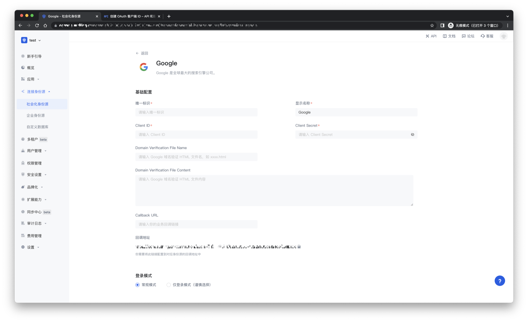This screenshot has width=528, height=322.
Task: Open 企业身份源 in the sidebar
Action: 35,115
